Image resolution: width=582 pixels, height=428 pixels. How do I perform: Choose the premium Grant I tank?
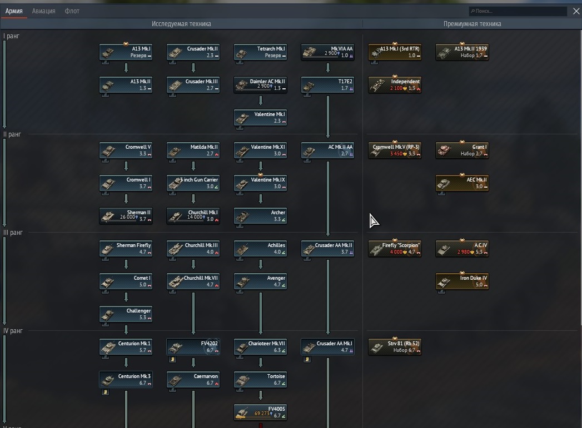(462, 150)
